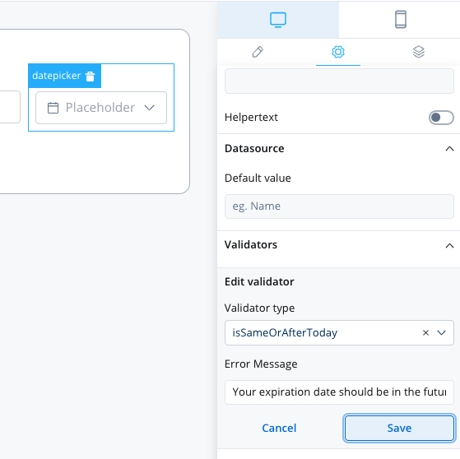The height and width of the screenshot is (459, 460).
Task: Clear isSameOrAfterToday with the X icon
Action: click(x=425, y=332)
